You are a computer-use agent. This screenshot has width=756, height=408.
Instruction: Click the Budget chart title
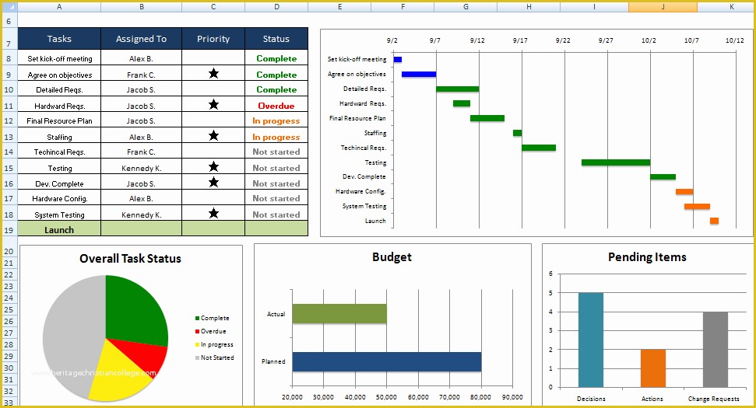(392, 257)
